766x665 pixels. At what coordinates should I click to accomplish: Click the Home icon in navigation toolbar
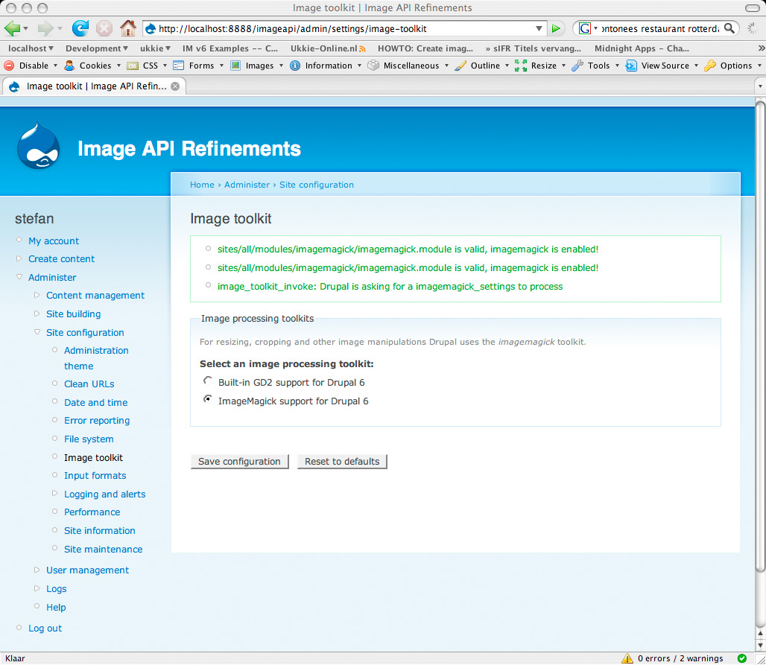point(127,28)
